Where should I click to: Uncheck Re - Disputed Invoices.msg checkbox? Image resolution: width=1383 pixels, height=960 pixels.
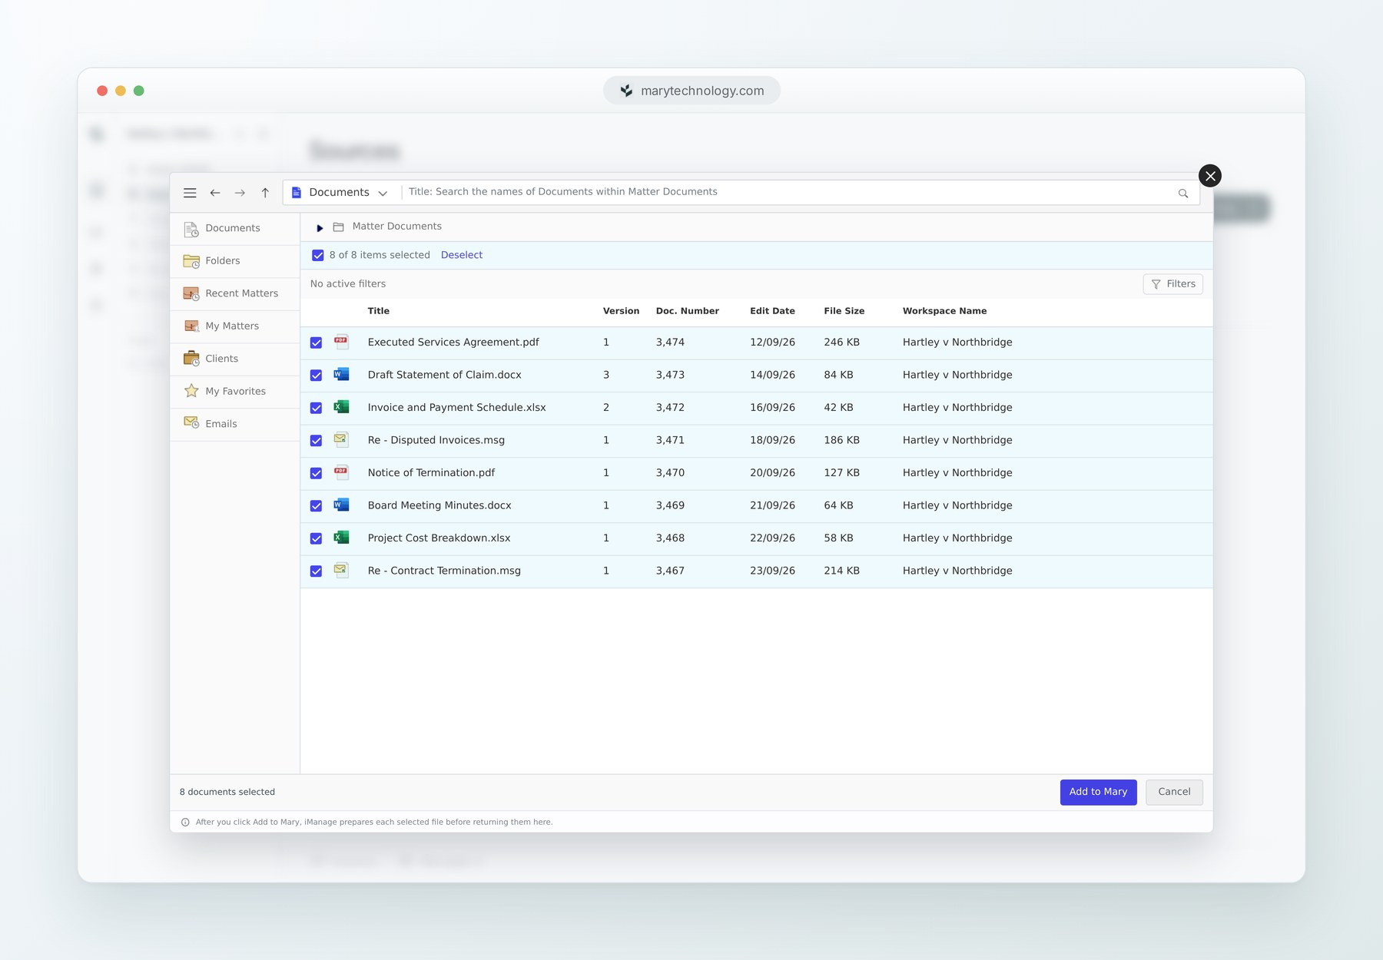pyautogui.click(x=316, y=441)
